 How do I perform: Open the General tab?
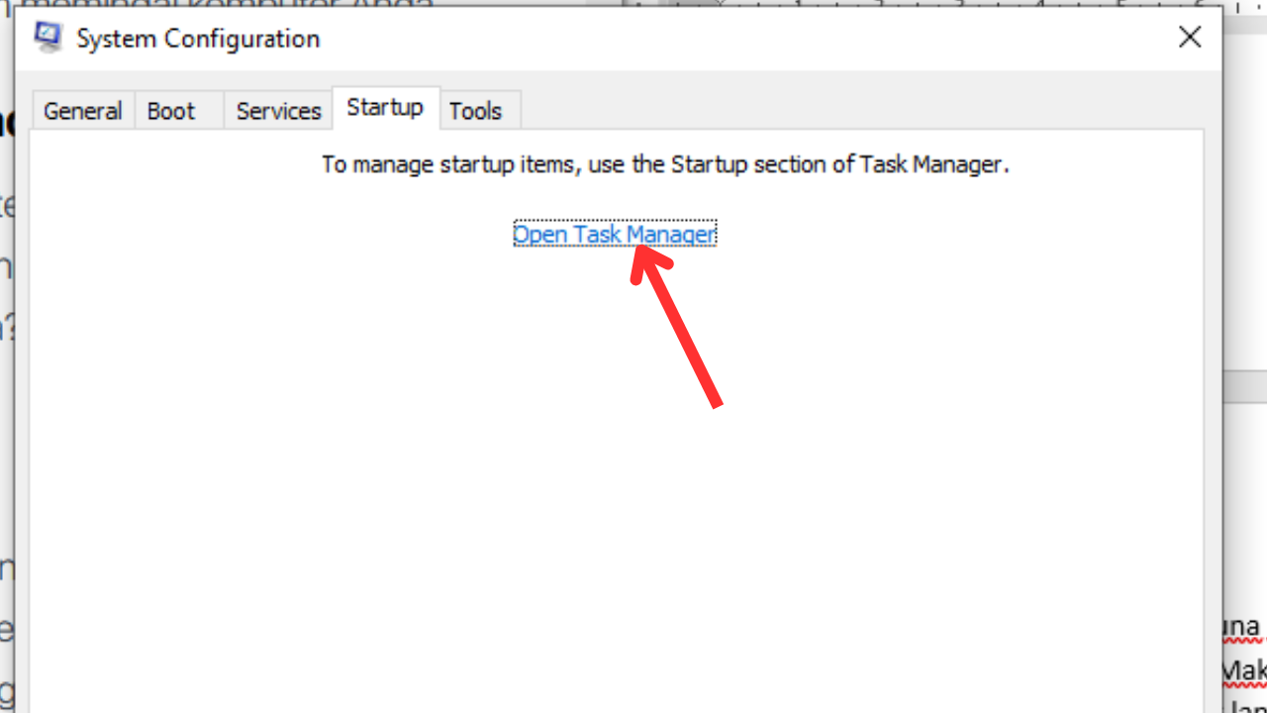[x=82, y=111]
